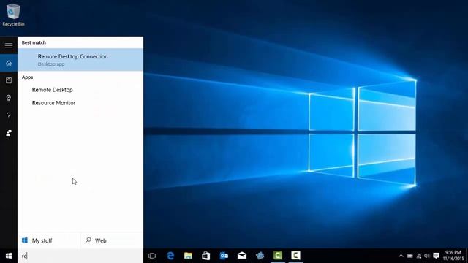This screenshot has width=468, height=263.
Task: Open Remote Desktop Connection best match
Action: click(80, 60)
